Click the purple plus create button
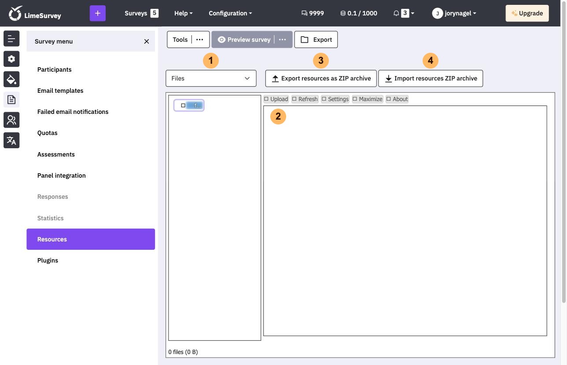This screenshot has width=567, height=365. tap(98, 13)
